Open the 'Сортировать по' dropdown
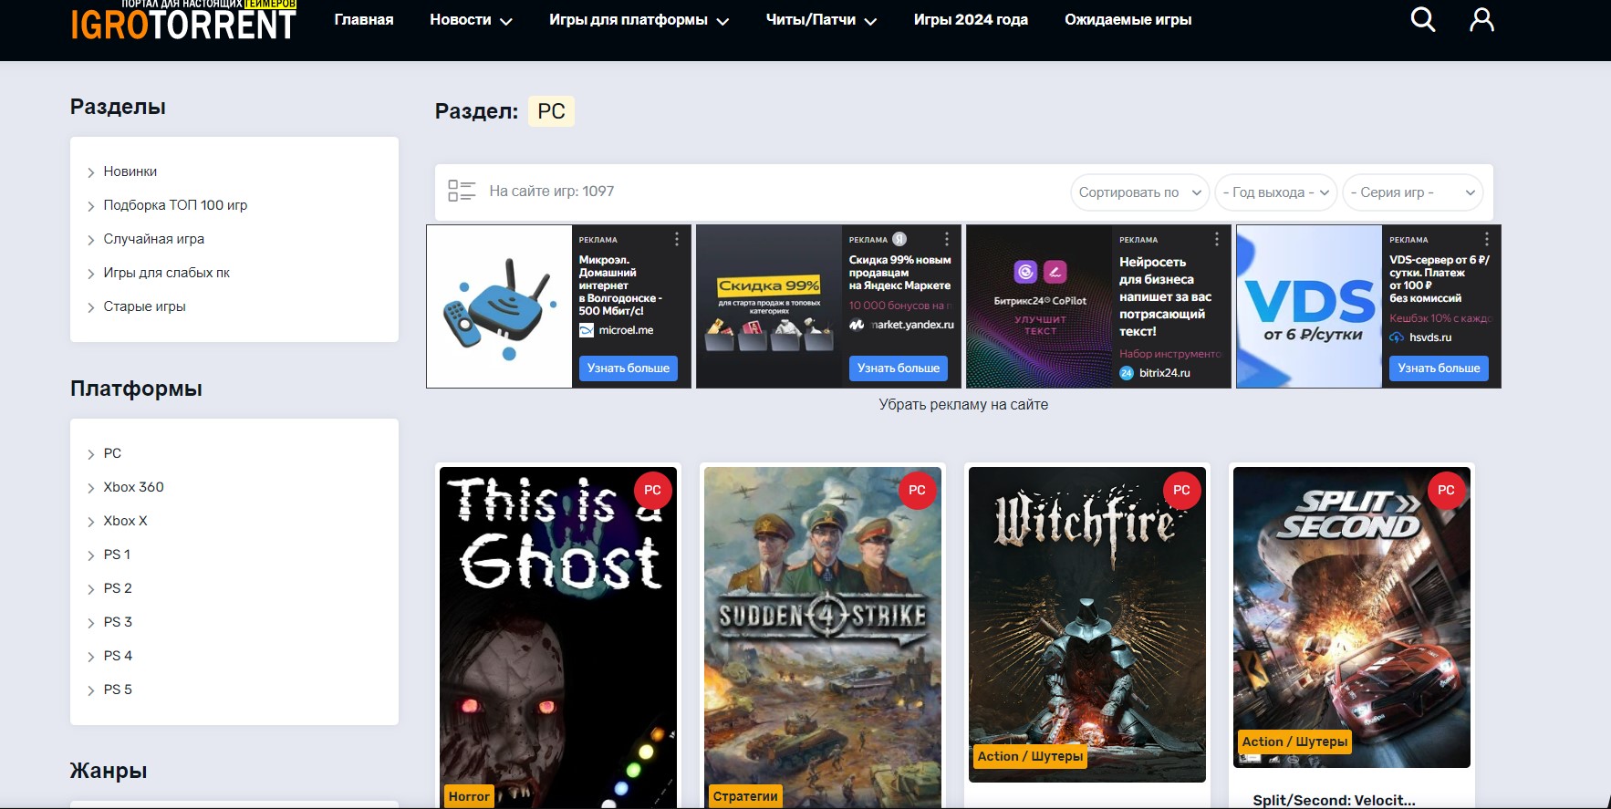This screenshot has height=809, width=1611. click(x=1139, y=192)
